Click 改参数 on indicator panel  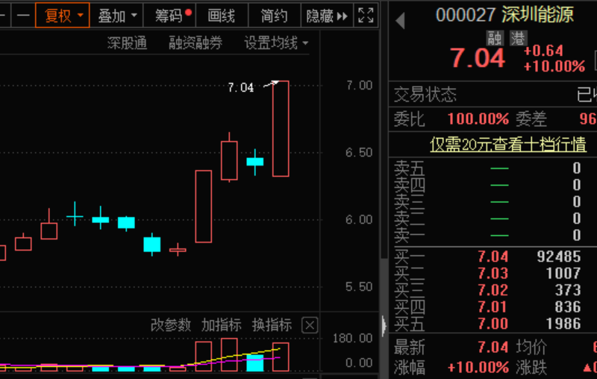pos(171,325)
